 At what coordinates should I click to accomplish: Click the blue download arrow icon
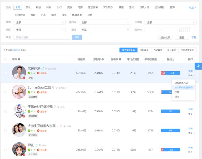point(198,66)
